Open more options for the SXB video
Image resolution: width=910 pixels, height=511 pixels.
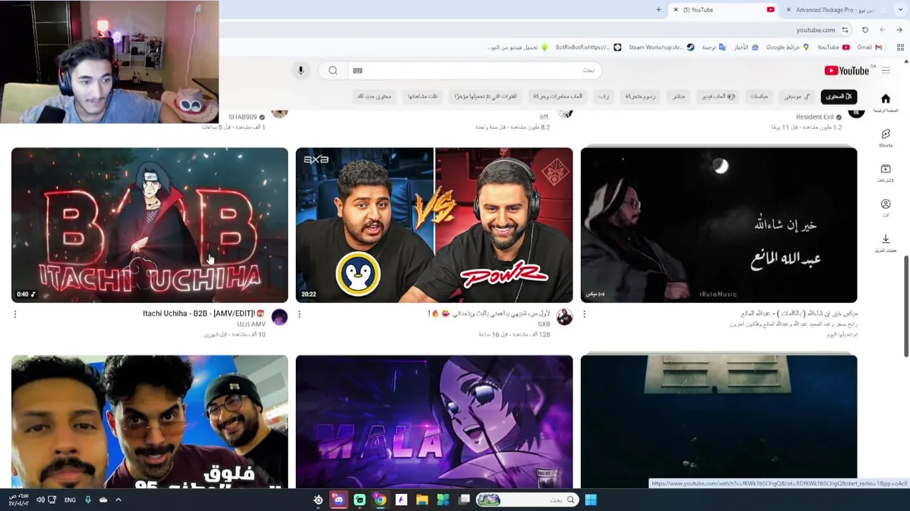click(x=299, y=314)
